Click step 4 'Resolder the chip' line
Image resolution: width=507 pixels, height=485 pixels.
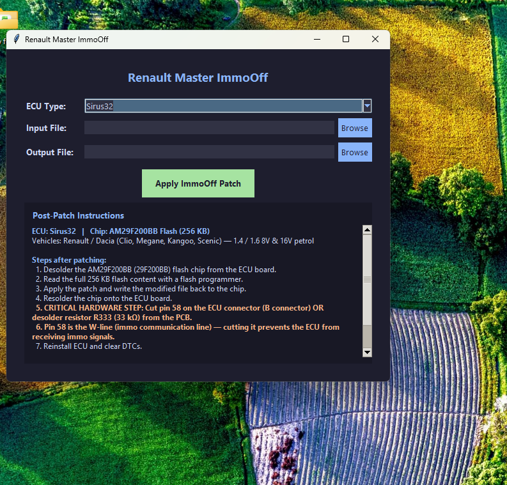coord(104,298)
